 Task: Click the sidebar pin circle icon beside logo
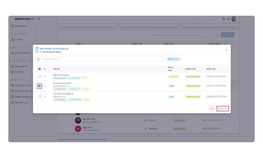point(39,19)
